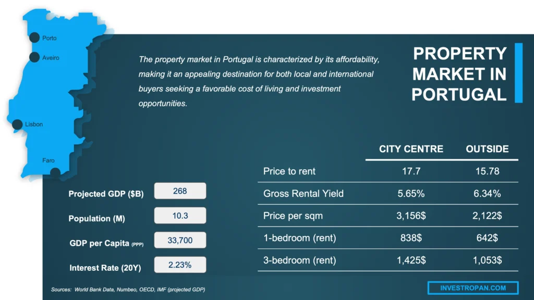The image size is (534, 300).
Task: Click the blue vertical accent bar
Action: (518, 73)
